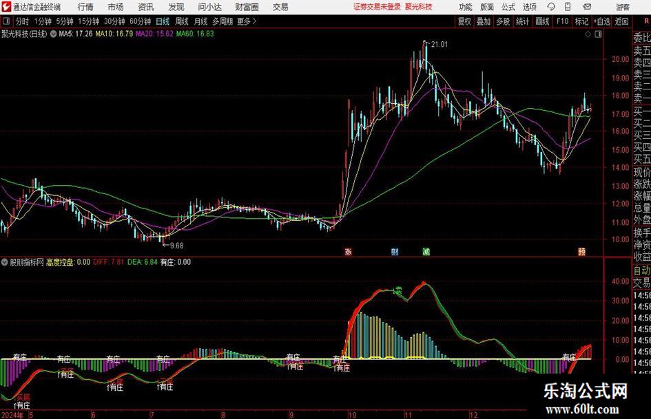Click the MA5: 17.26 value
The width and height of the screenshot is (651, 419).
[x=76, y=34]
